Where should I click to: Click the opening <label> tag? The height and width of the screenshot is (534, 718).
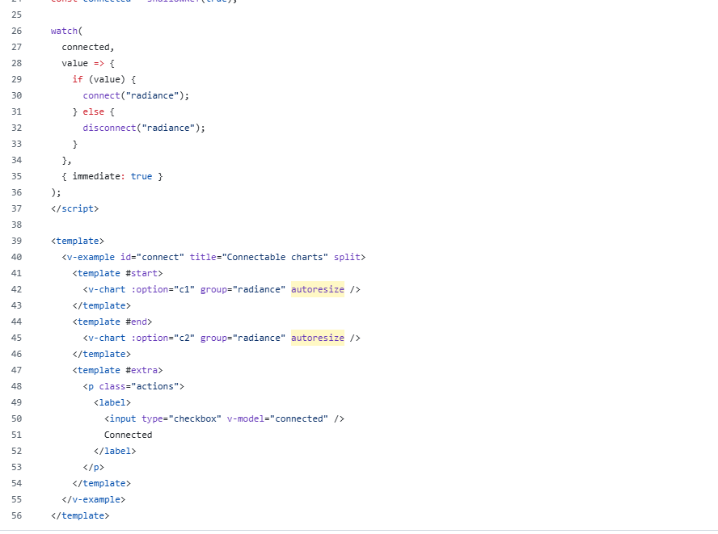point(112,402)
